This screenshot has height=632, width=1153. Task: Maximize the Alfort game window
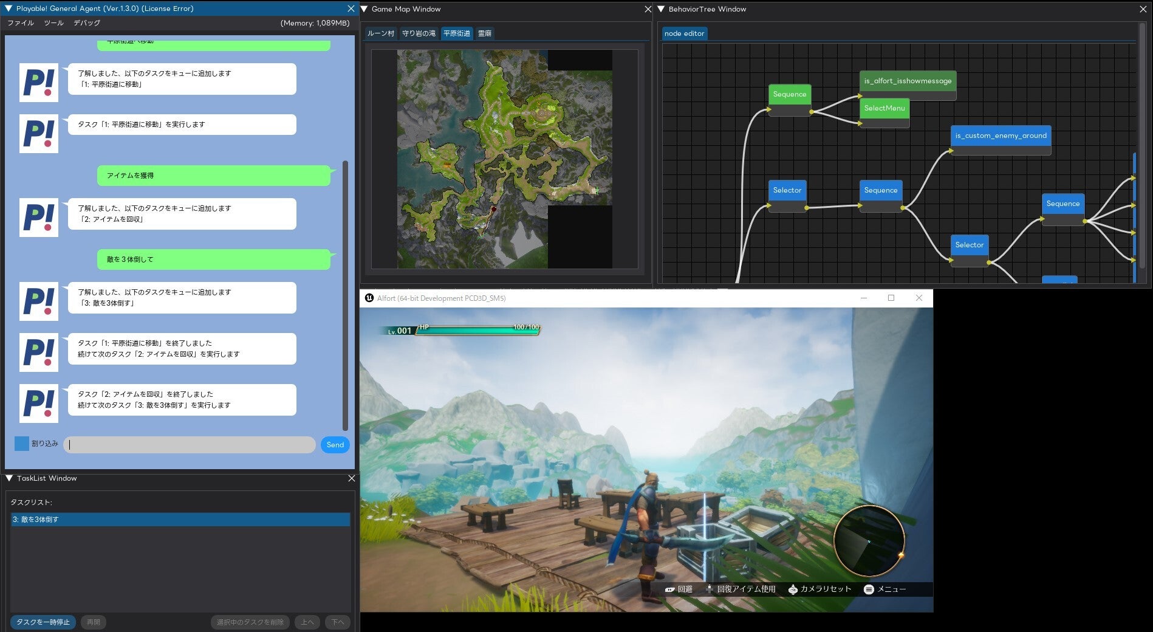click(891, 298)
